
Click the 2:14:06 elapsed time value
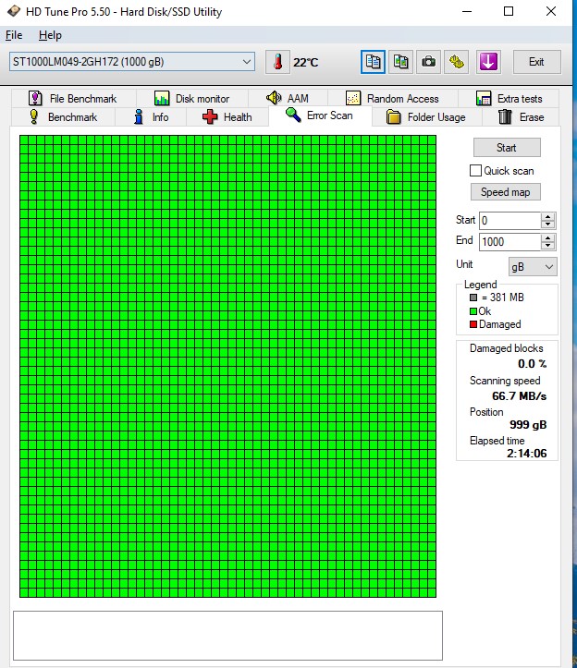tap(527, 454)
